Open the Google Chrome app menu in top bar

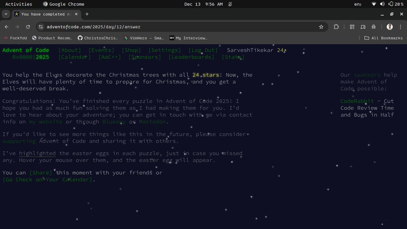[x=63, y=4]
